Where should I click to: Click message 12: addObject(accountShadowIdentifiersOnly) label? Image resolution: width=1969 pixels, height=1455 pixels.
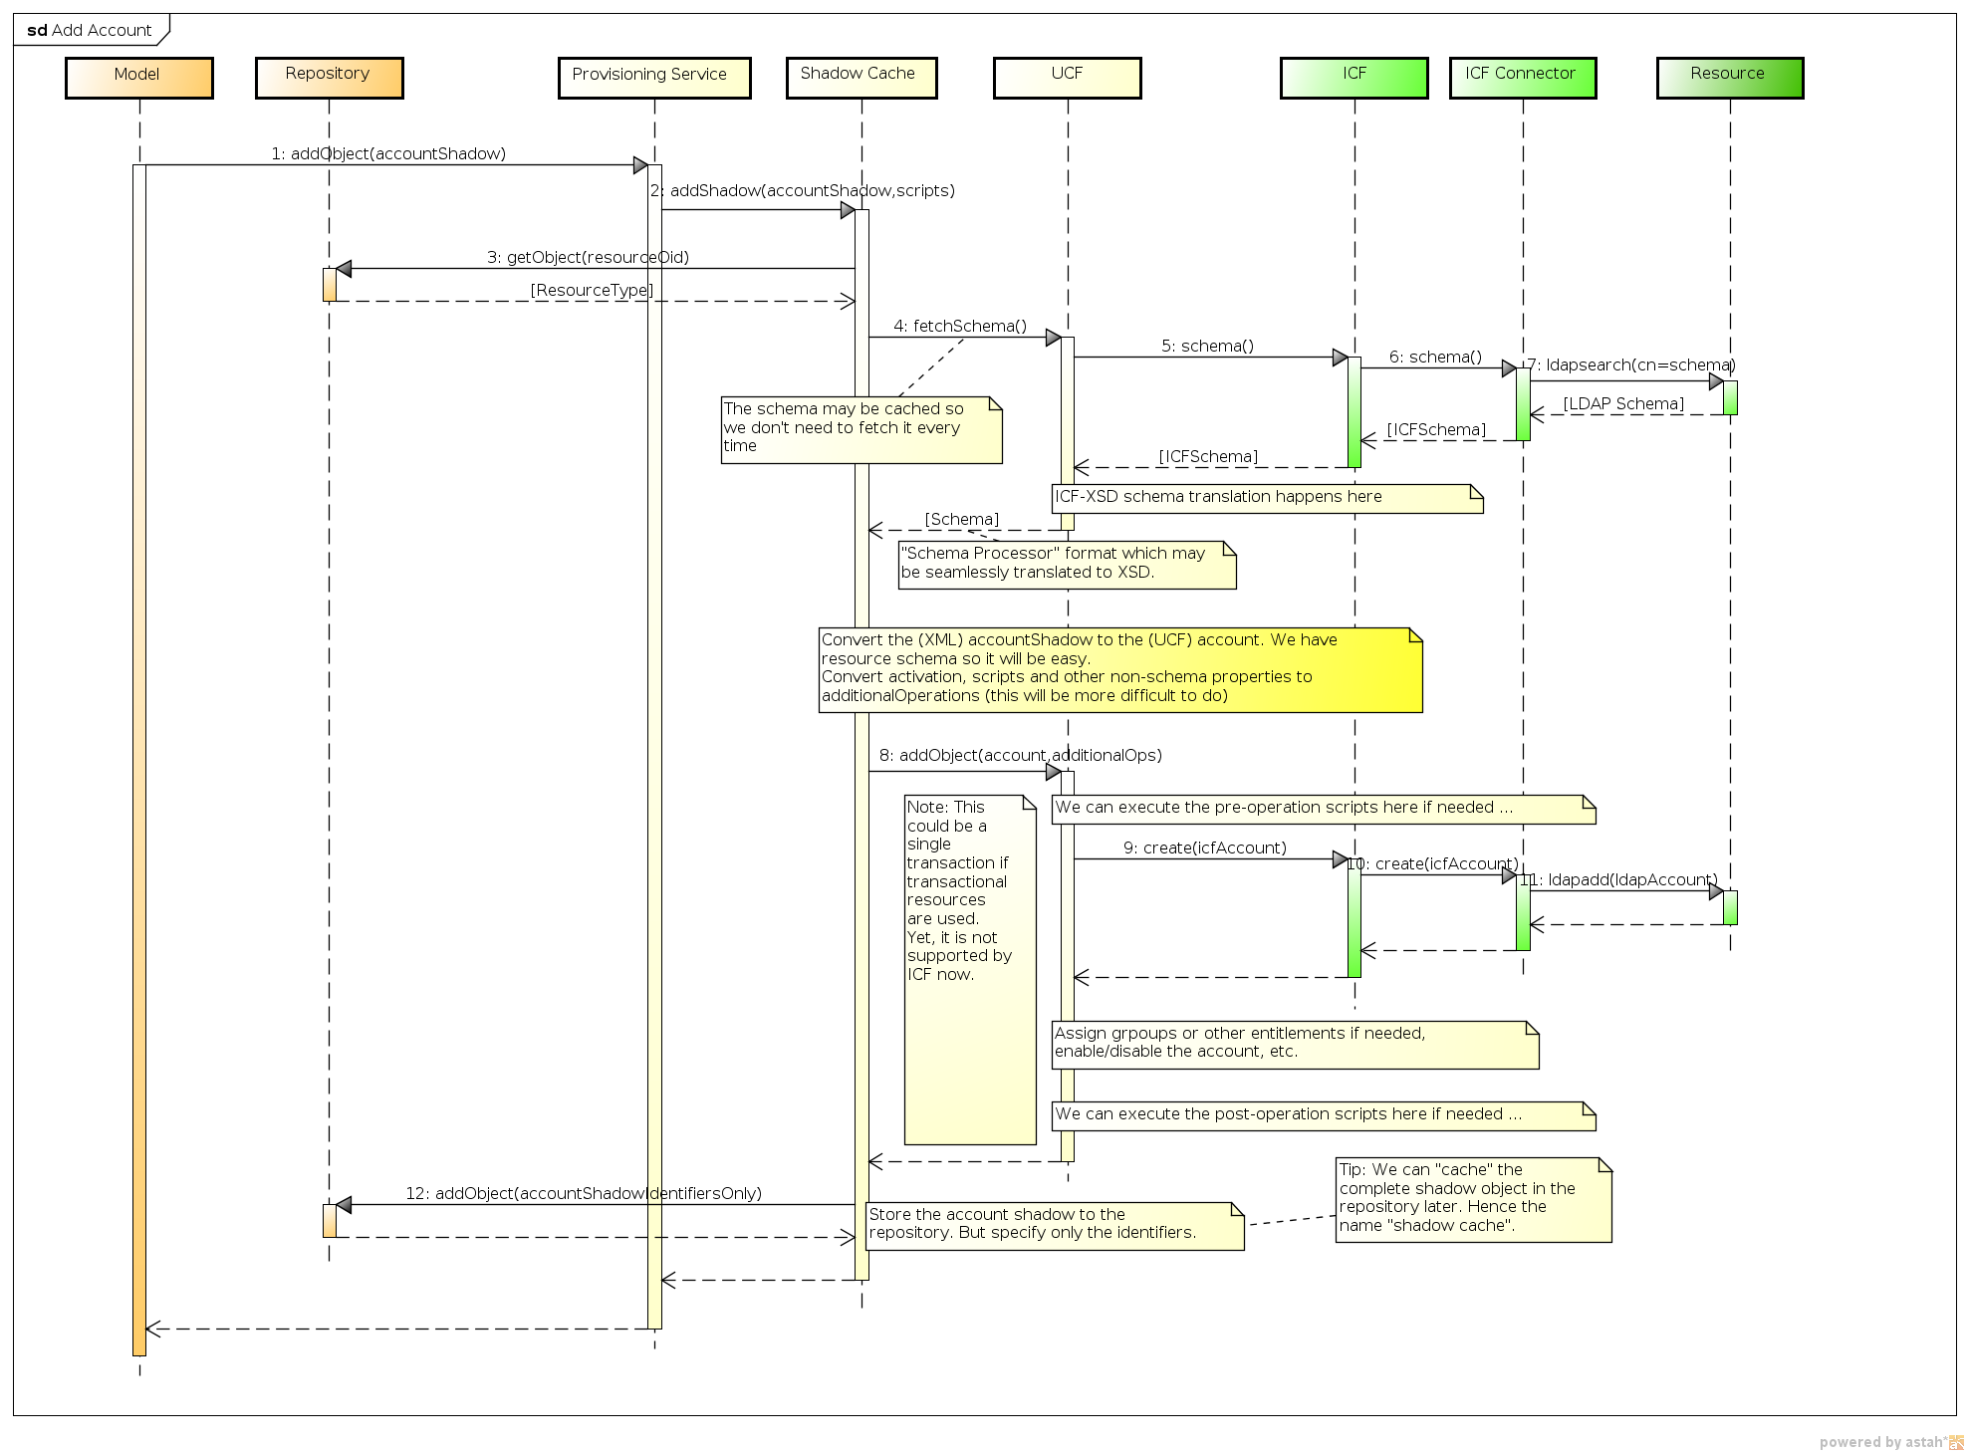click(584, 1193)
